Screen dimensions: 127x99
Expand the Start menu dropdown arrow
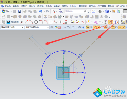[11, 11]
